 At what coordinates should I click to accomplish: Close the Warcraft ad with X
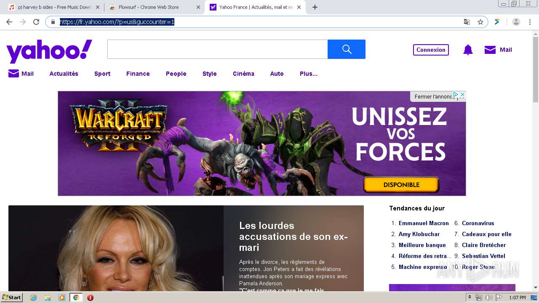(462, 95)
